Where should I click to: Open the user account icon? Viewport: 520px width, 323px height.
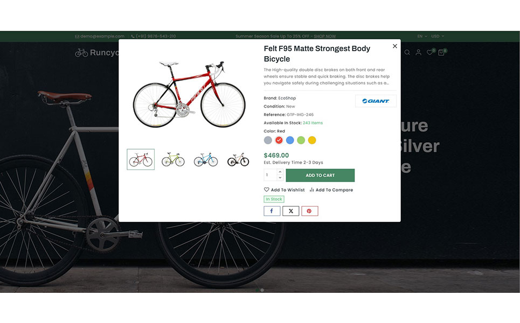click(x=419, y=52)
